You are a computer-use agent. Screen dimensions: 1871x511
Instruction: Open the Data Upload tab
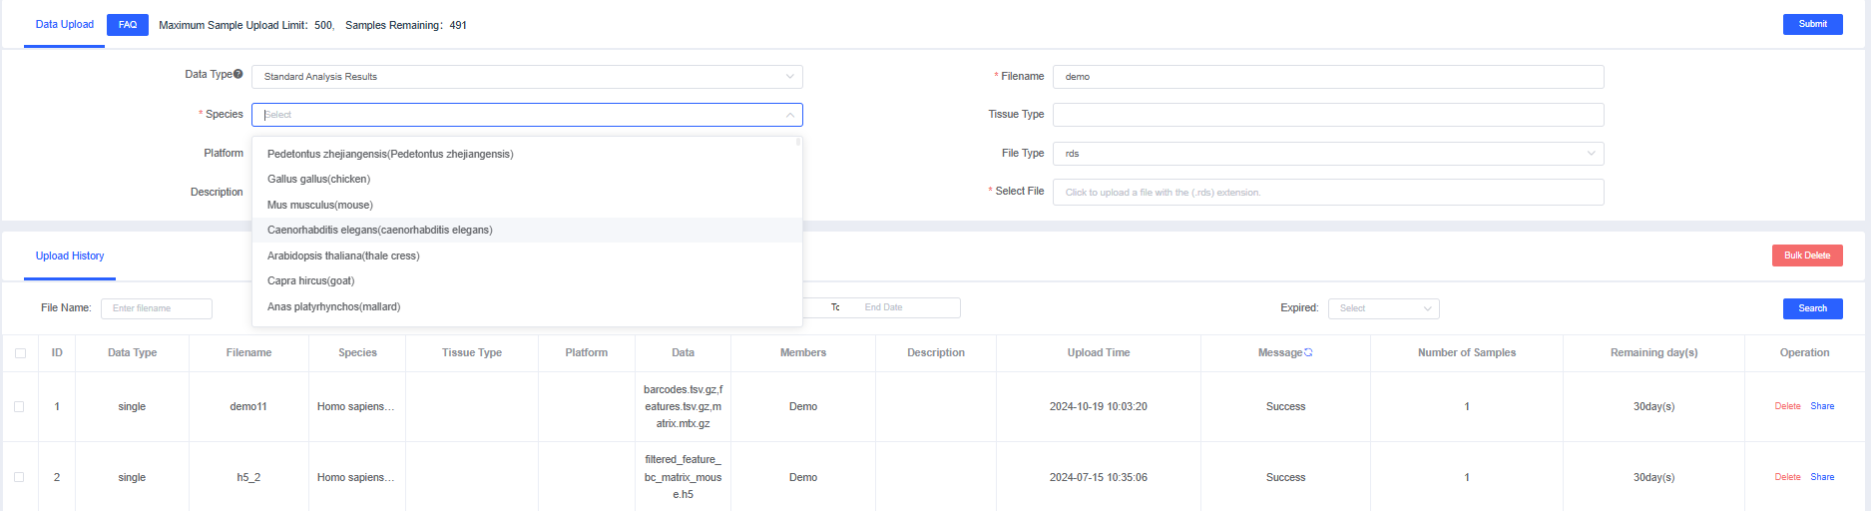click(x=65, y=25)
